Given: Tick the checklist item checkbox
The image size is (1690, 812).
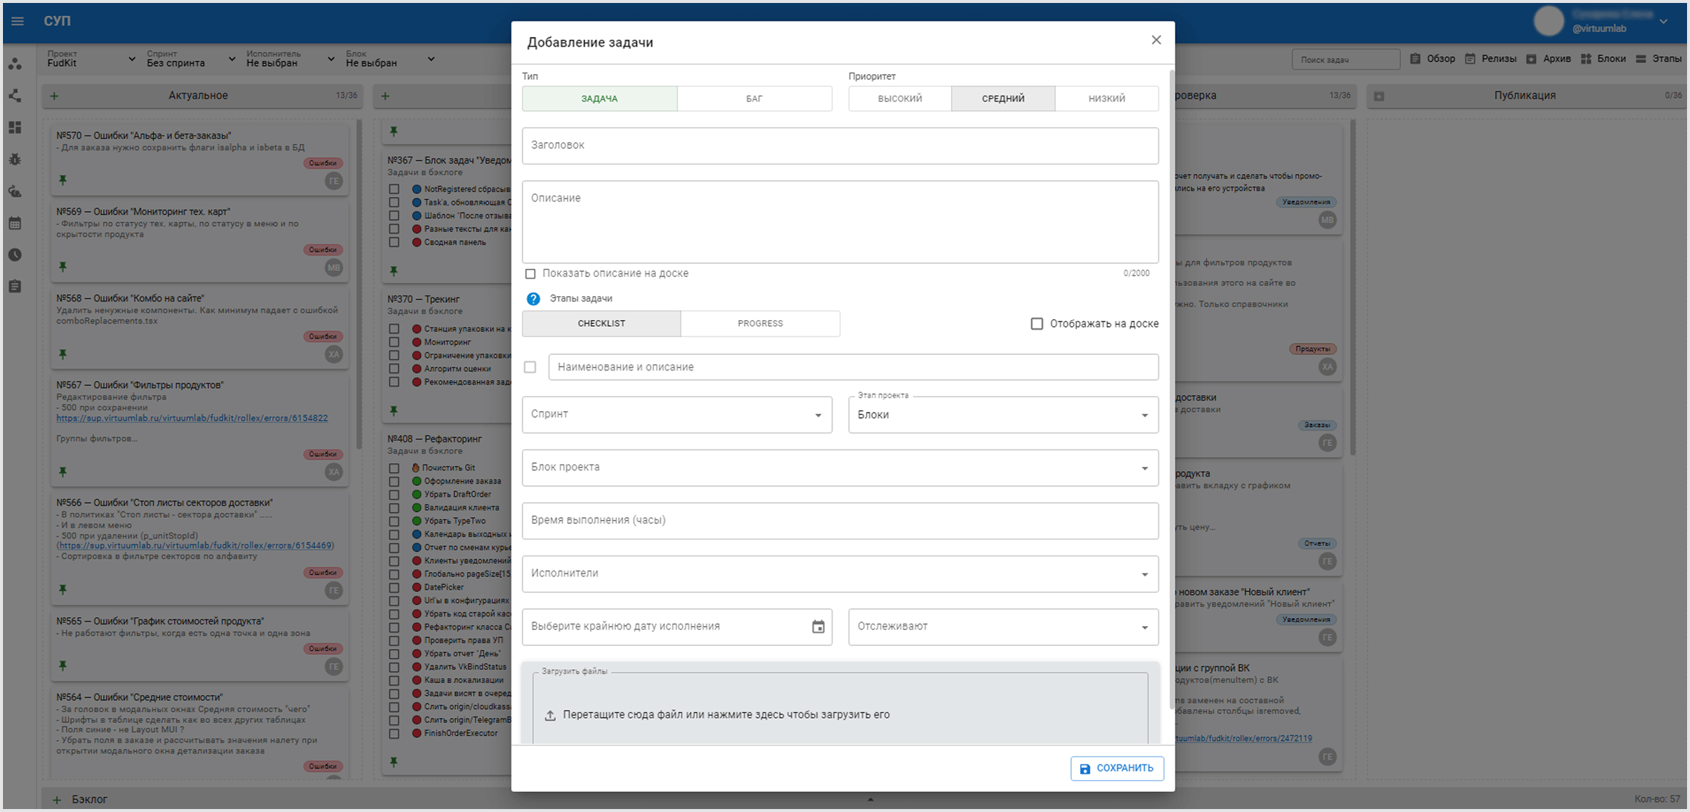Looking at the screenshot, I should (x=530, y=367).
